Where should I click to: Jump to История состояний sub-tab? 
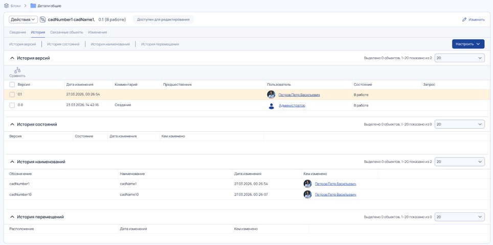pyautogui.click(x=63, y=44)
